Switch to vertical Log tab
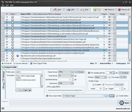The image size is (132, 112). click(4, 85)
